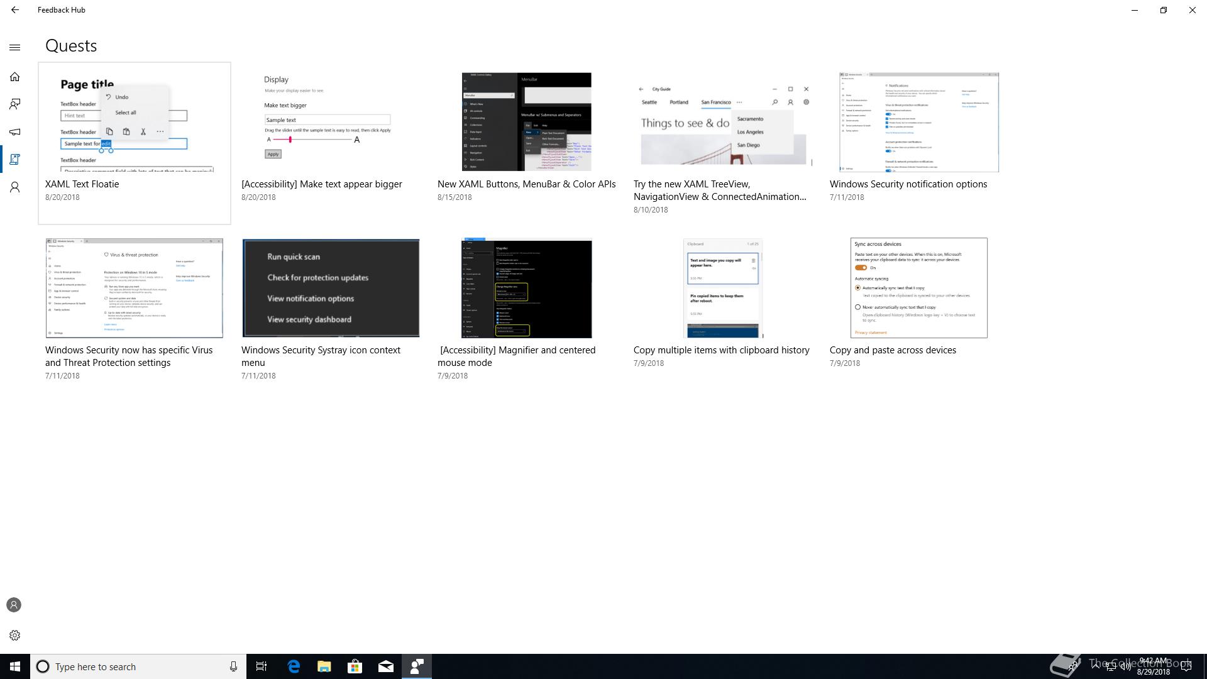The height and width of the screenshot is (679, 1207).
Task: Click the Feedback Hub taskbar icon
Action: [x=417, y=666]
